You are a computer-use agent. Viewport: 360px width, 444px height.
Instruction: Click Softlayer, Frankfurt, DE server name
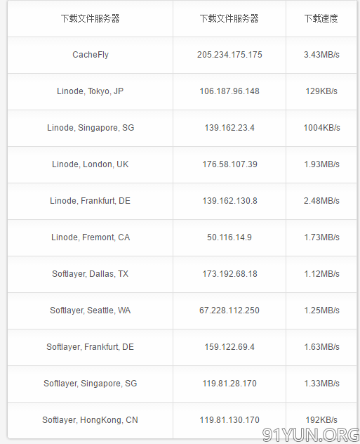point(91,347)
